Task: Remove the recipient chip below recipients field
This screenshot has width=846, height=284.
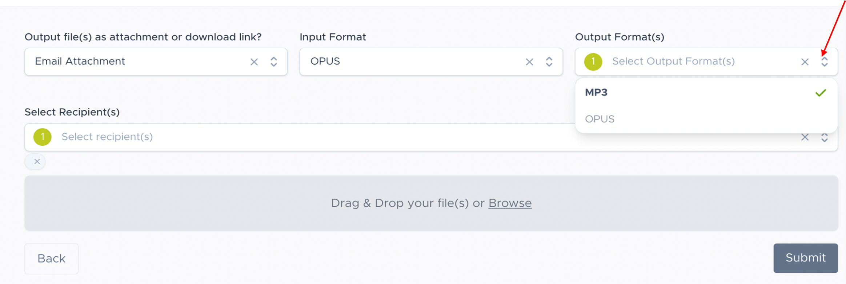Action: tap(37, 162)
